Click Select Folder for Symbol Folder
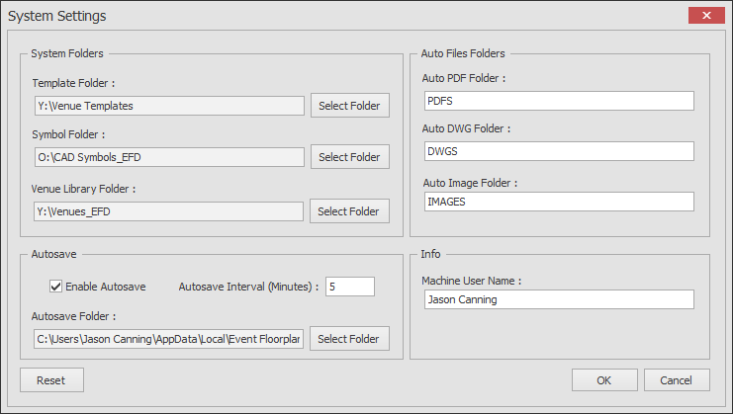733x414 pixels. (x=349, y=157)
